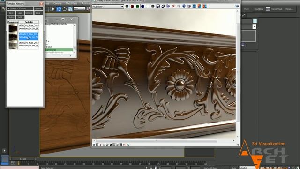Click Remove button in Render history
The width and height of the screenshot is (300, 169).
[29, 13]
